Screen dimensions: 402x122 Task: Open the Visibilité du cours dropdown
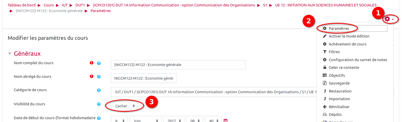(x=125, y=106)
